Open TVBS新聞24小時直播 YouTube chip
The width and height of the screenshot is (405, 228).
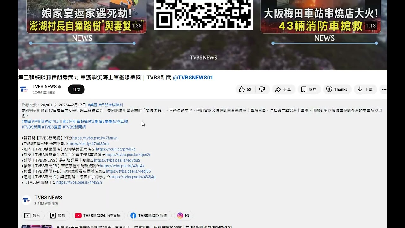[98, 216]
